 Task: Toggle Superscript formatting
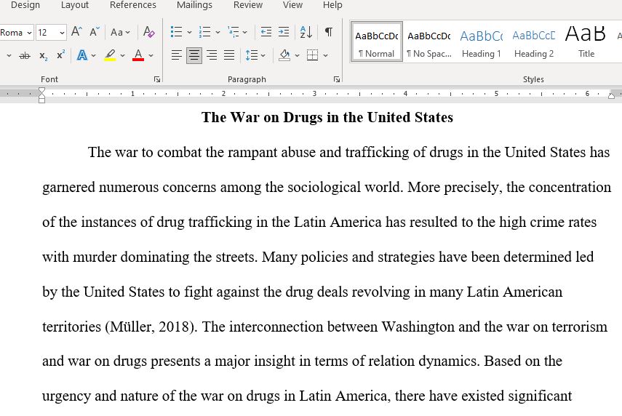coord(60,55)
